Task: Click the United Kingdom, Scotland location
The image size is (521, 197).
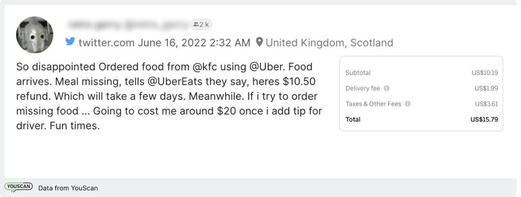Action: 329,43
